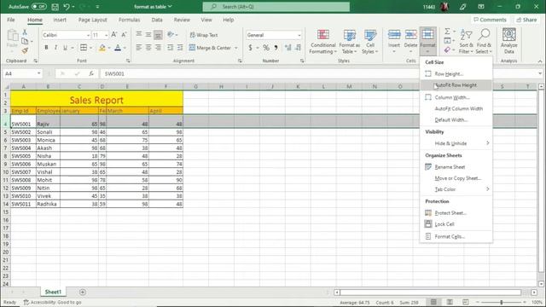Viewport: 546px width, 307px height.
Task: Click Merge & Center button
Action: [x=210, y=48]
